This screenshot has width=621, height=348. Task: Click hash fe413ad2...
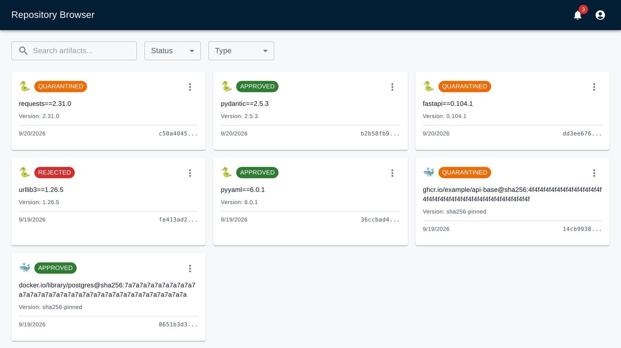tap(178, 220)
